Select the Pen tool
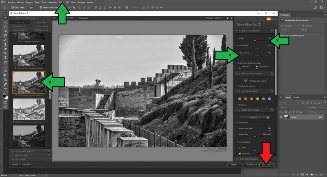The height and width of the screenshot is (177, 327). [5, 62]
